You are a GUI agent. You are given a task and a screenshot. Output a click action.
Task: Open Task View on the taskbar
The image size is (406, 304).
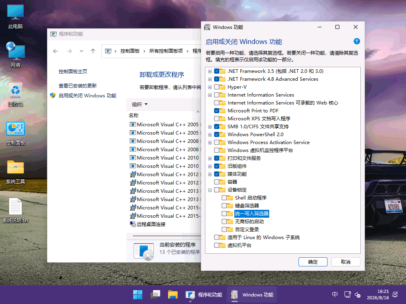pos(155,294)
